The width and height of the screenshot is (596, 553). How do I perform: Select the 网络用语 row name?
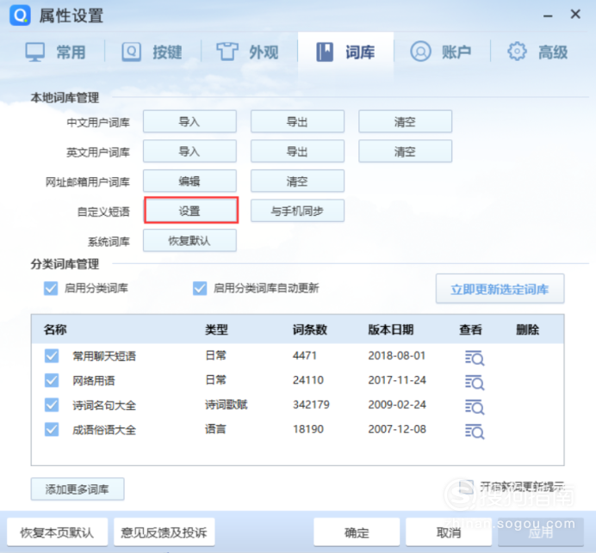[94, 381]
